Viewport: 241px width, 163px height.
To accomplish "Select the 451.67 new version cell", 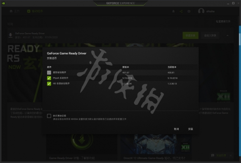I will [x=126, y=73].
